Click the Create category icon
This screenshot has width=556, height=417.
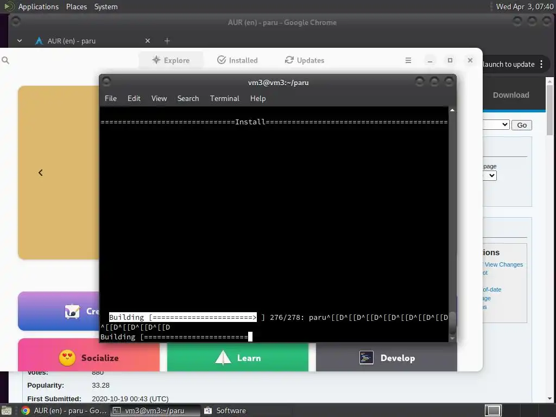point(72,312)
